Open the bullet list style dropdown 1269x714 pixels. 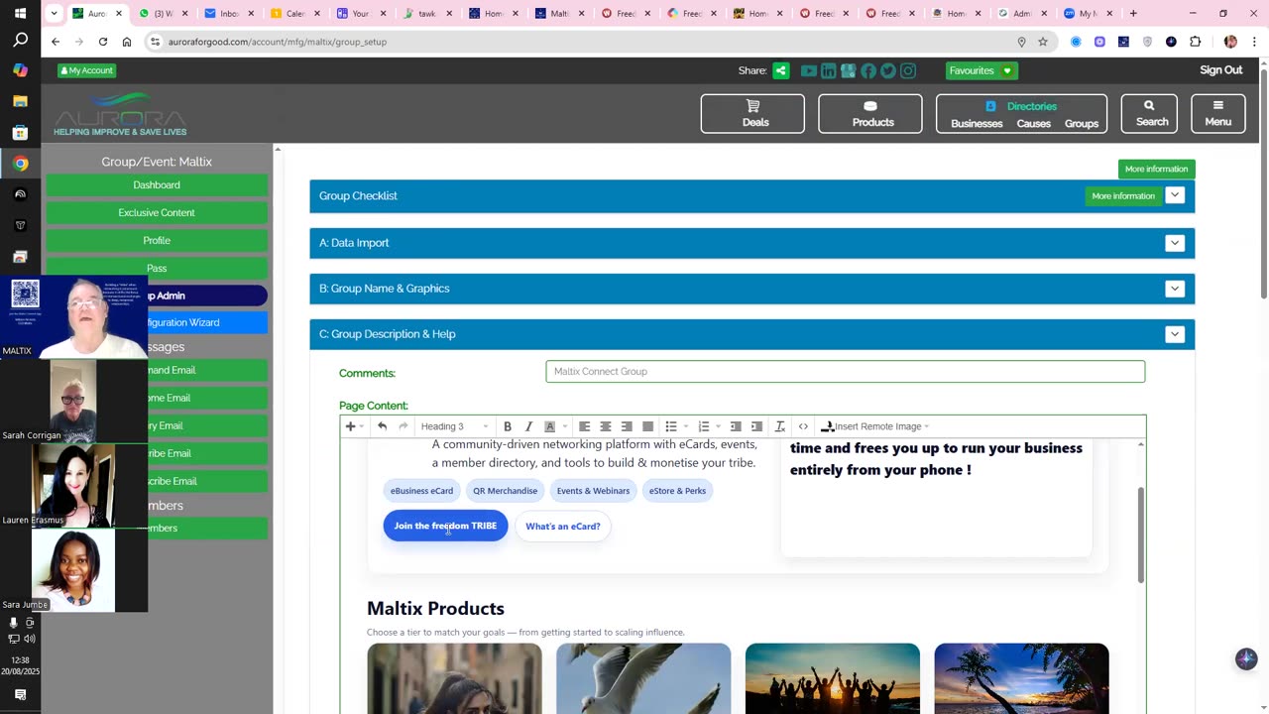point(686,426)
